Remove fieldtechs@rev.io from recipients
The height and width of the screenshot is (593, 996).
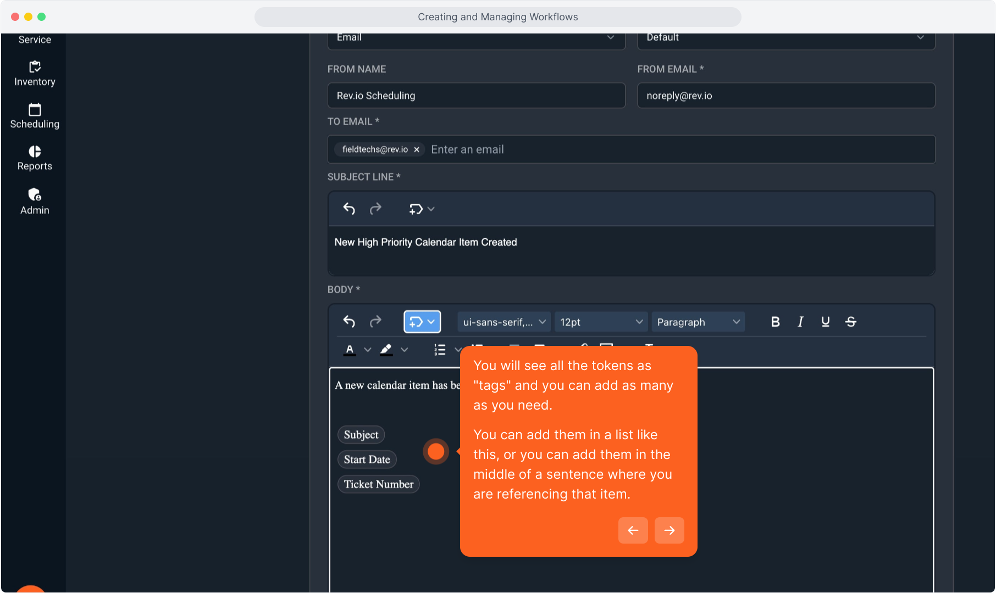[x=417, y=149]
